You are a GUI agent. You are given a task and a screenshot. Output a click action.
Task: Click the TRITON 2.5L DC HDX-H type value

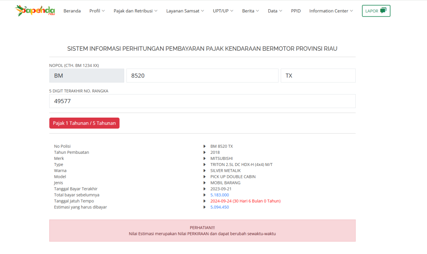pos(241,164)
